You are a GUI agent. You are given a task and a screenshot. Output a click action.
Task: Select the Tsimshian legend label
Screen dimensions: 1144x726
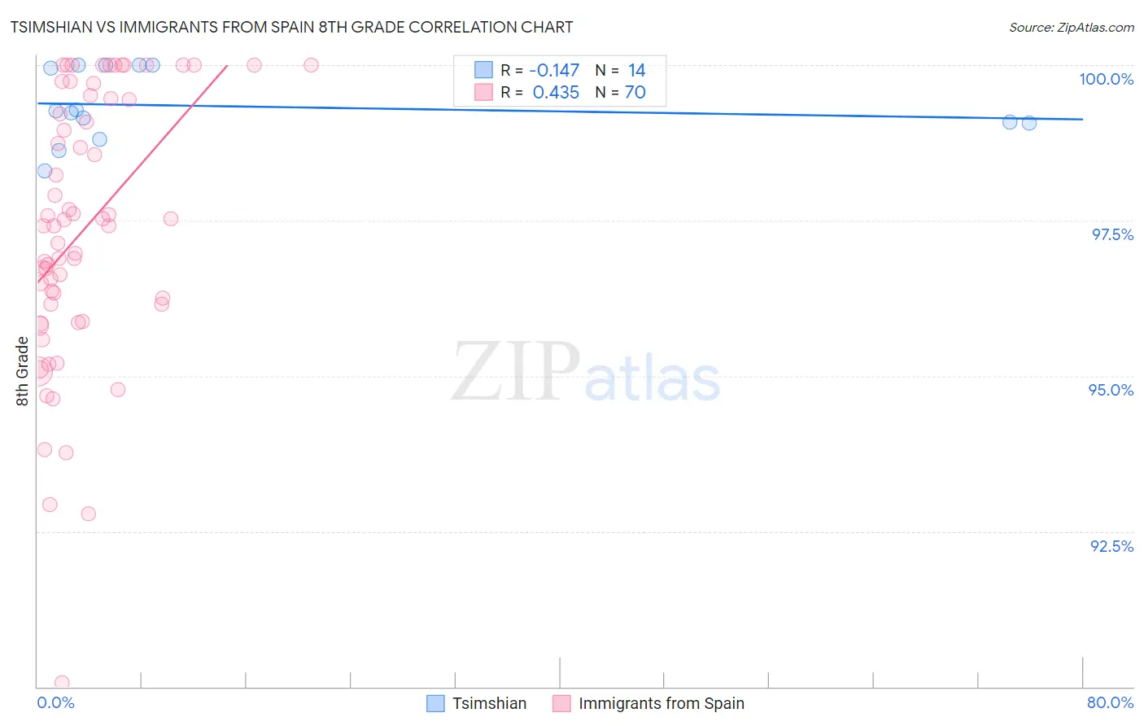click(x=489, y=703)
